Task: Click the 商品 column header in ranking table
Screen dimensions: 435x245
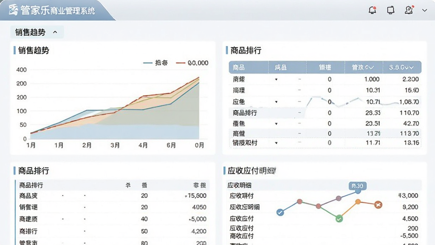Action: 239,68
